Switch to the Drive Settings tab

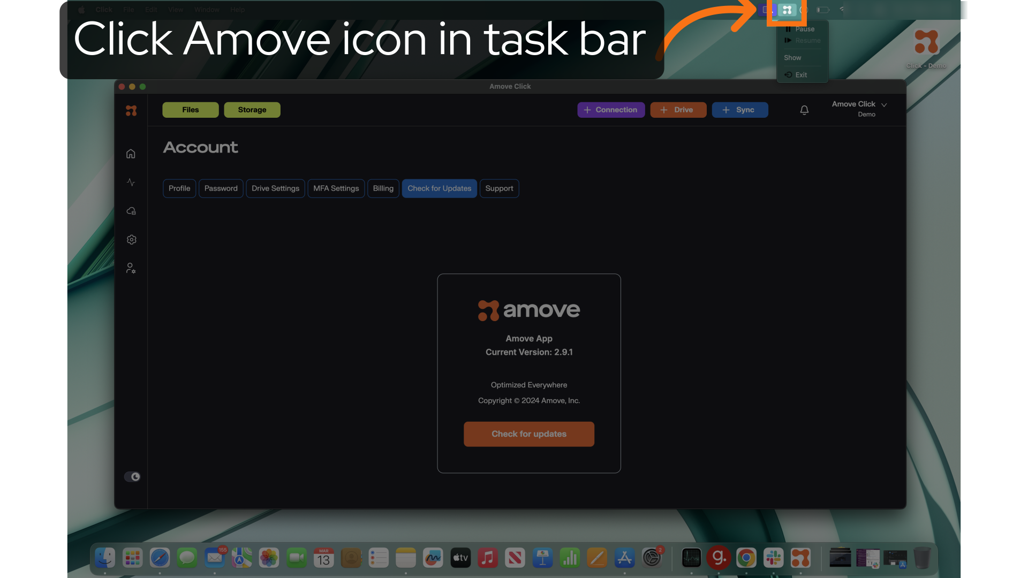pyautogui.click(x=275, y=188)
